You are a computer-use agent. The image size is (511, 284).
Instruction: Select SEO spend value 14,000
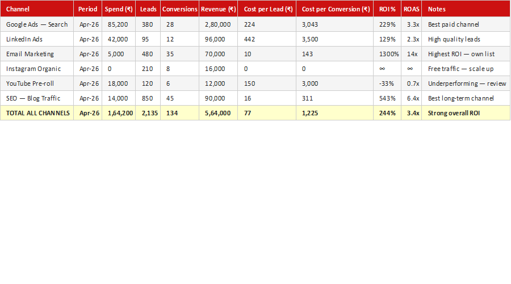click(119, 98)
